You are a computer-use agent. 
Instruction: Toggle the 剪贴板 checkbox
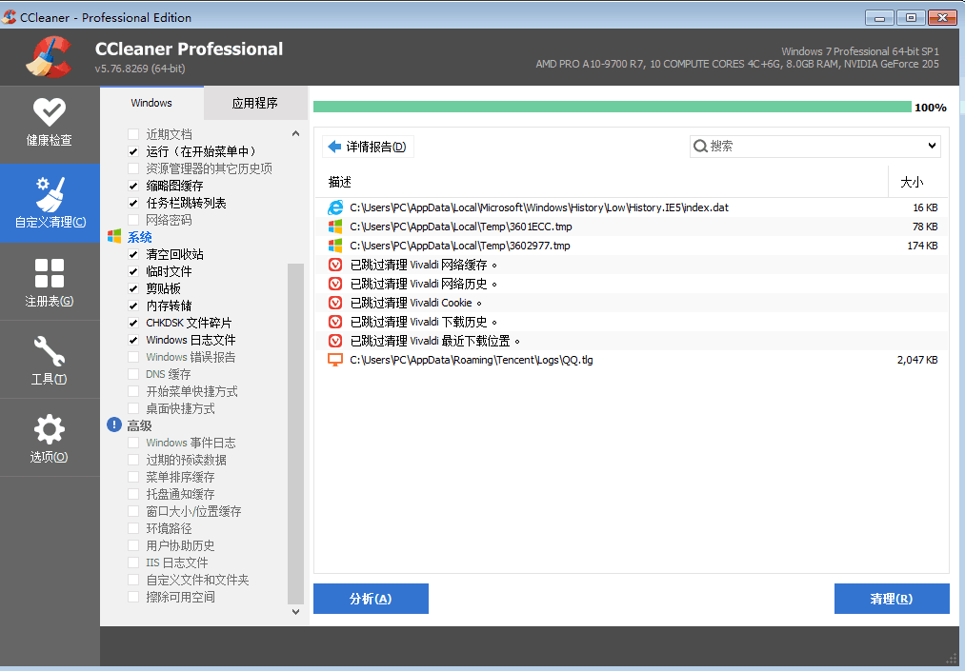(x=133, y=288)
